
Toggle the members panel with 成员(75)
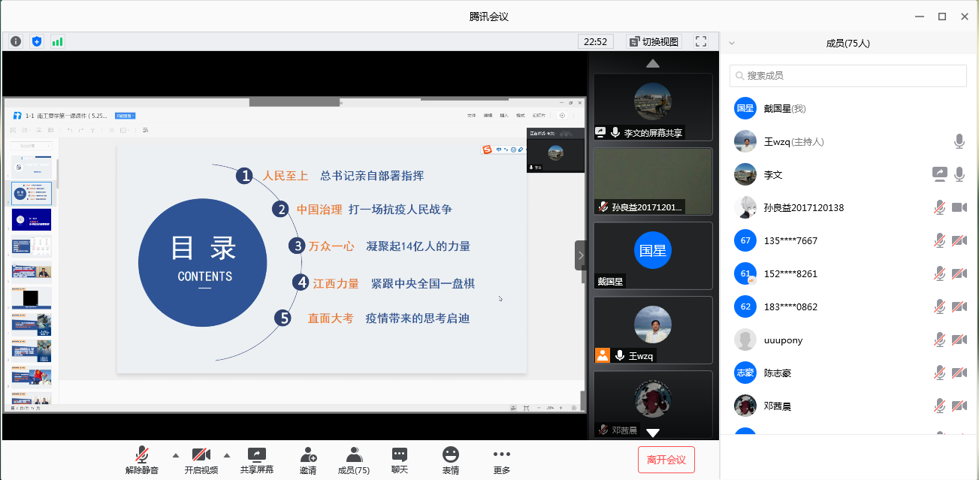[354, 460]
